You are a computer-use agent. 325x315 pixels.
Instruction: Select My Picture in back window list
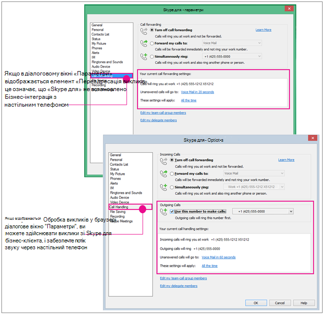(99, 43)
